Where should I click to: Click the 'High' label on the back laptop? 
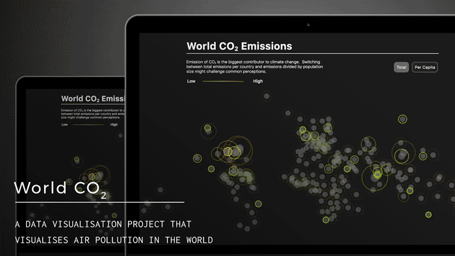click(114, 125)
